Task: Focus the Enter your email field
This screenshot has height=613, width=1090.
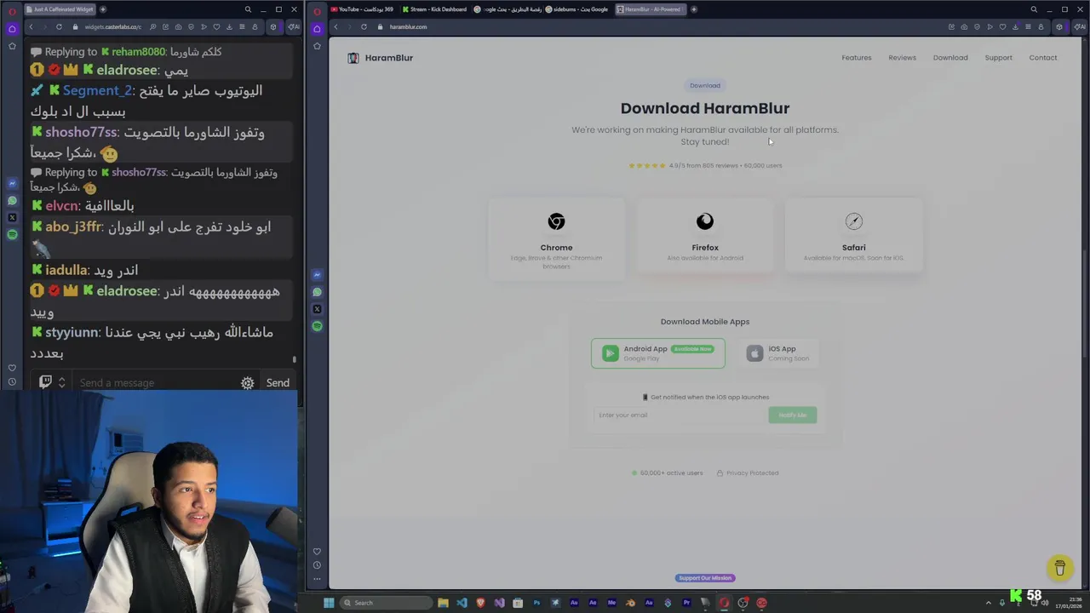Action: pos(679,415)
